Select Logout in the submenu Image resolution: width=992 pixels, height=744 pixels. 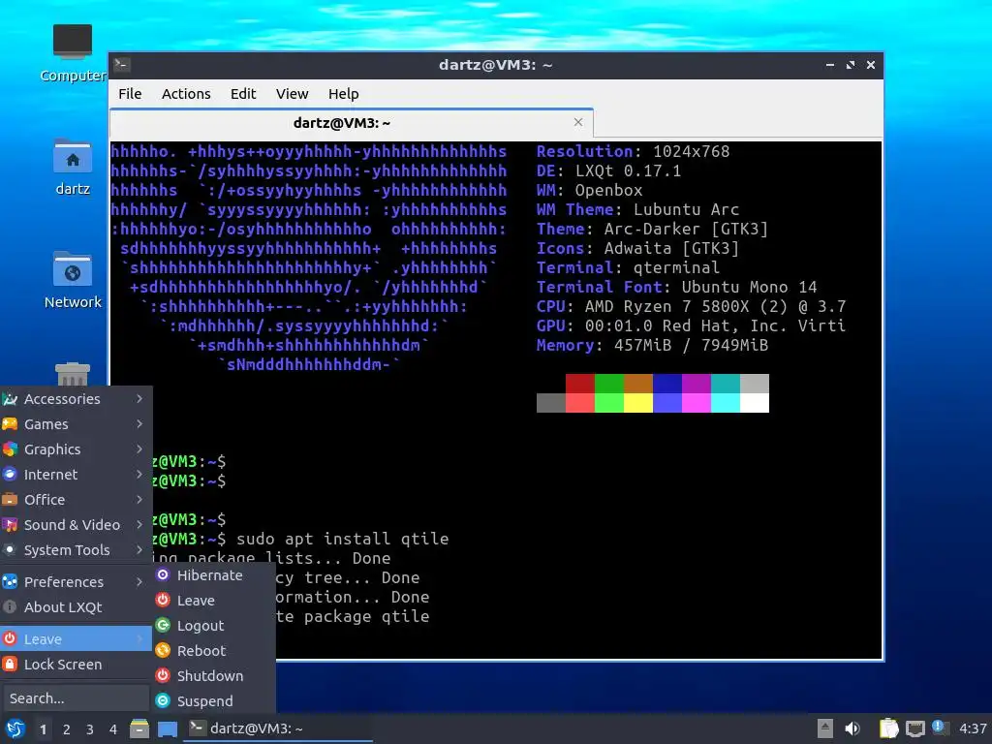[x=214, y=626]
